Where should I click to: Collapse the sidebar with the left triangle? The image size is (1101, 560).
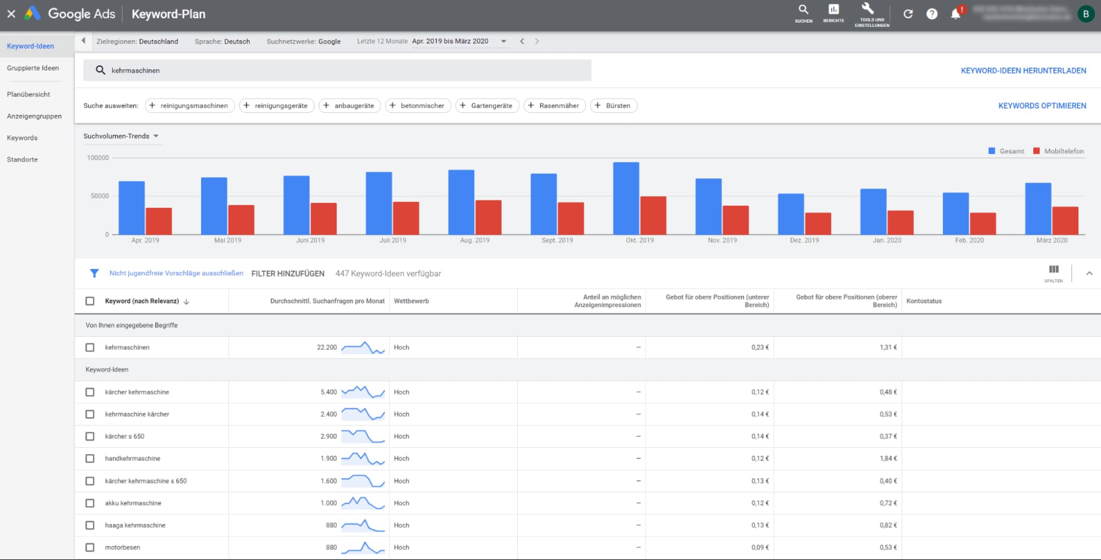(x=83, y=41)
